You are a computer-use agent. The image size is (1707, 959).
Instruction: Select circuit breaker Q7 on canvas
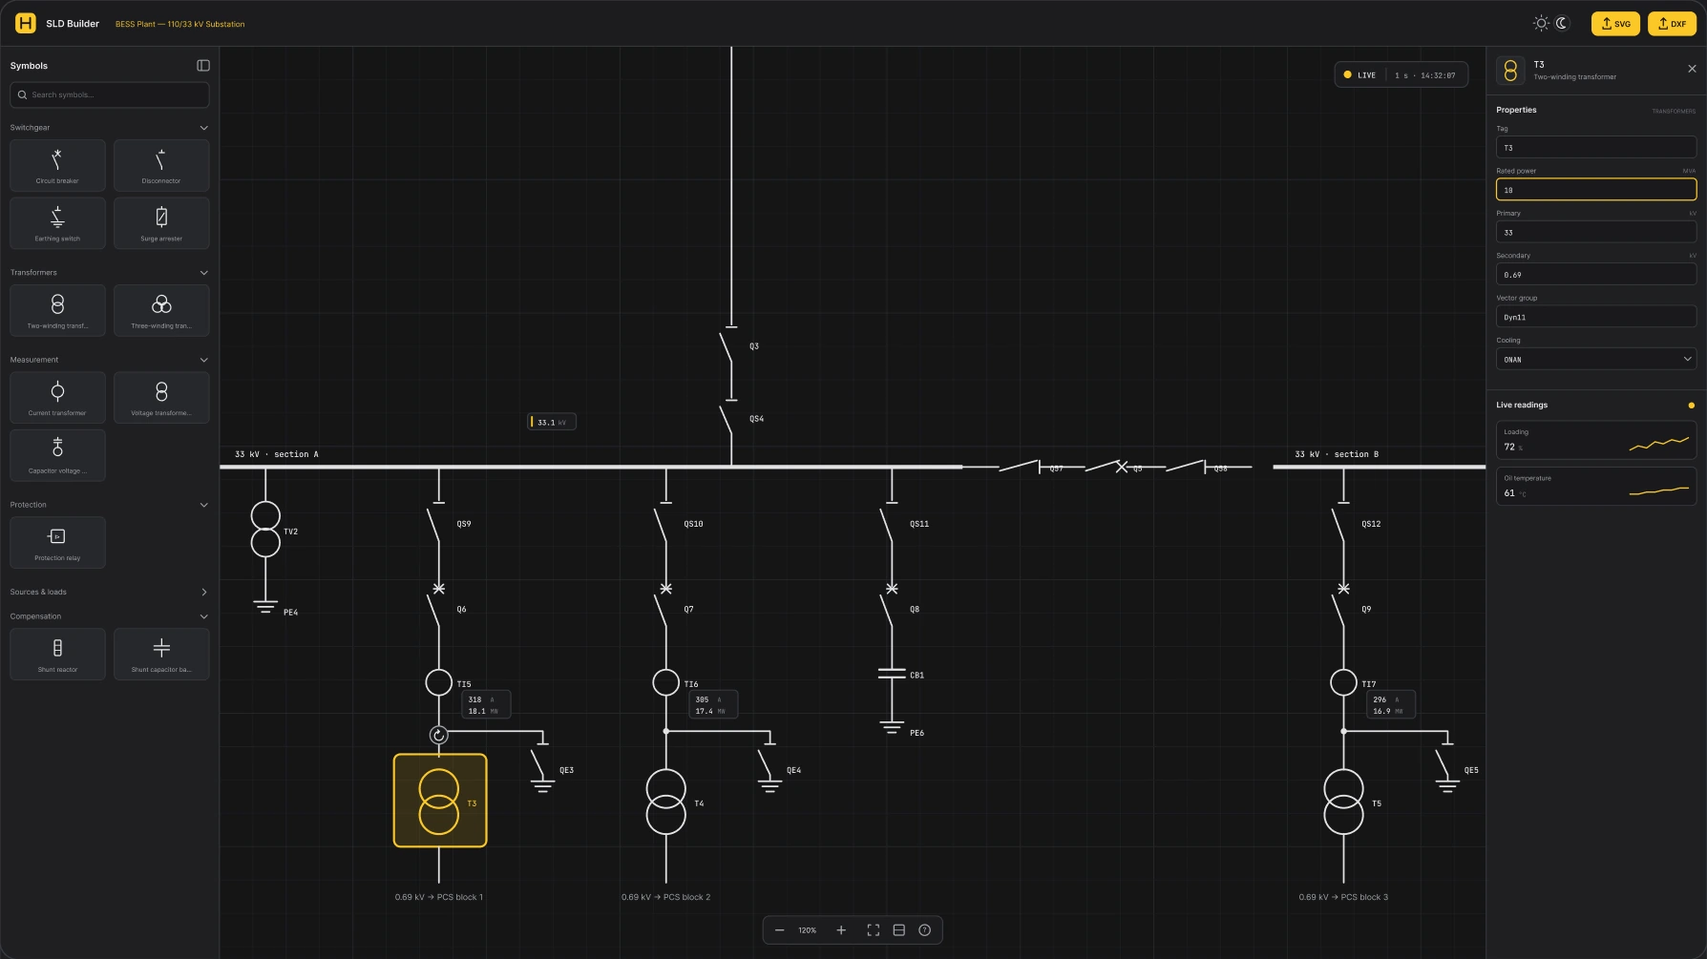pyautogui.click(x=664, y=607)
